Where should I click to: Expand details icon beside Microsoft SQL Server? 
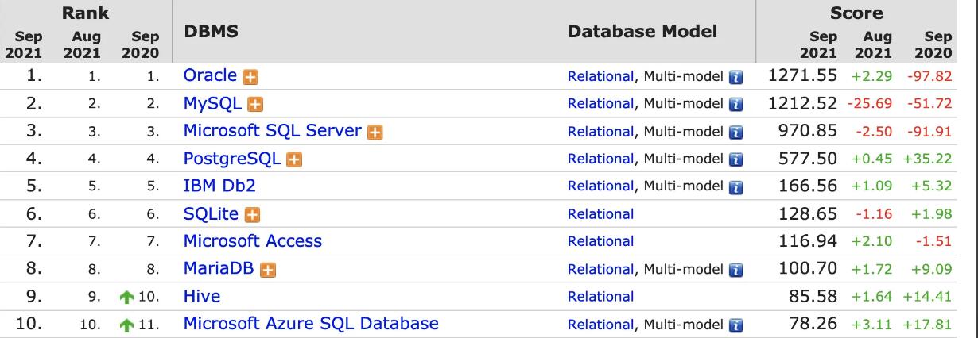coord(375,133)
